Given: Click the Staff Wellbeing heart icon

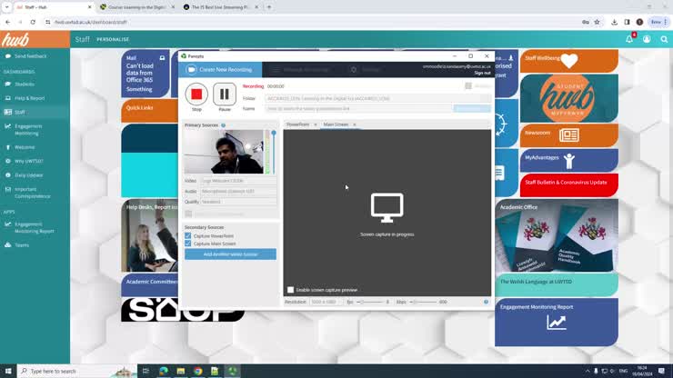Looking at the screenshot, I should coord(569,62).
